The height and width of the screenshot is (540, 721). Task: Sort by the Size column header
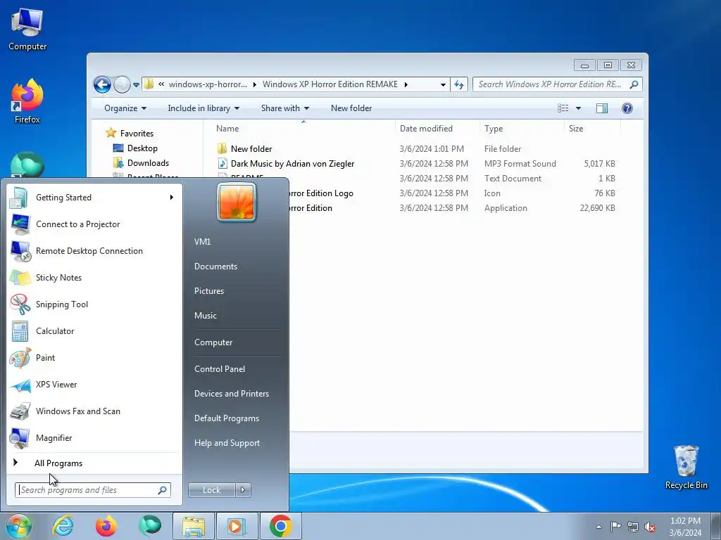(x=592, y=129)
